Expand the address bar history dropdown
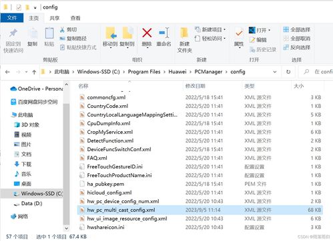The height and width of the screenshot is (241, 333). tap(275, 72)
